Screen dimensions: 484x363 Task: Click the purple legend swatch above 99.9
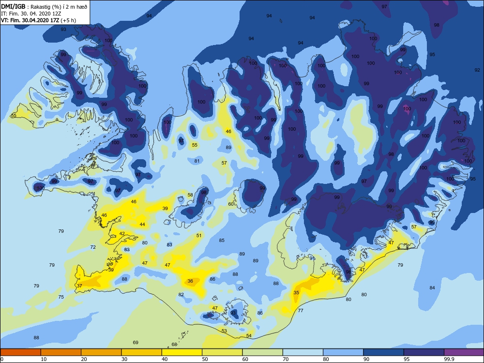[464, 352]
